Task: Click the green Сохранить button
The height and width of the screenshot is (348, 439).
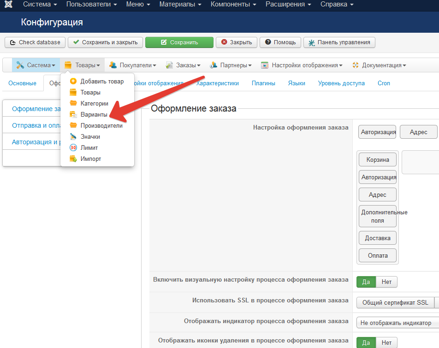Action: [x=179, y=42]
